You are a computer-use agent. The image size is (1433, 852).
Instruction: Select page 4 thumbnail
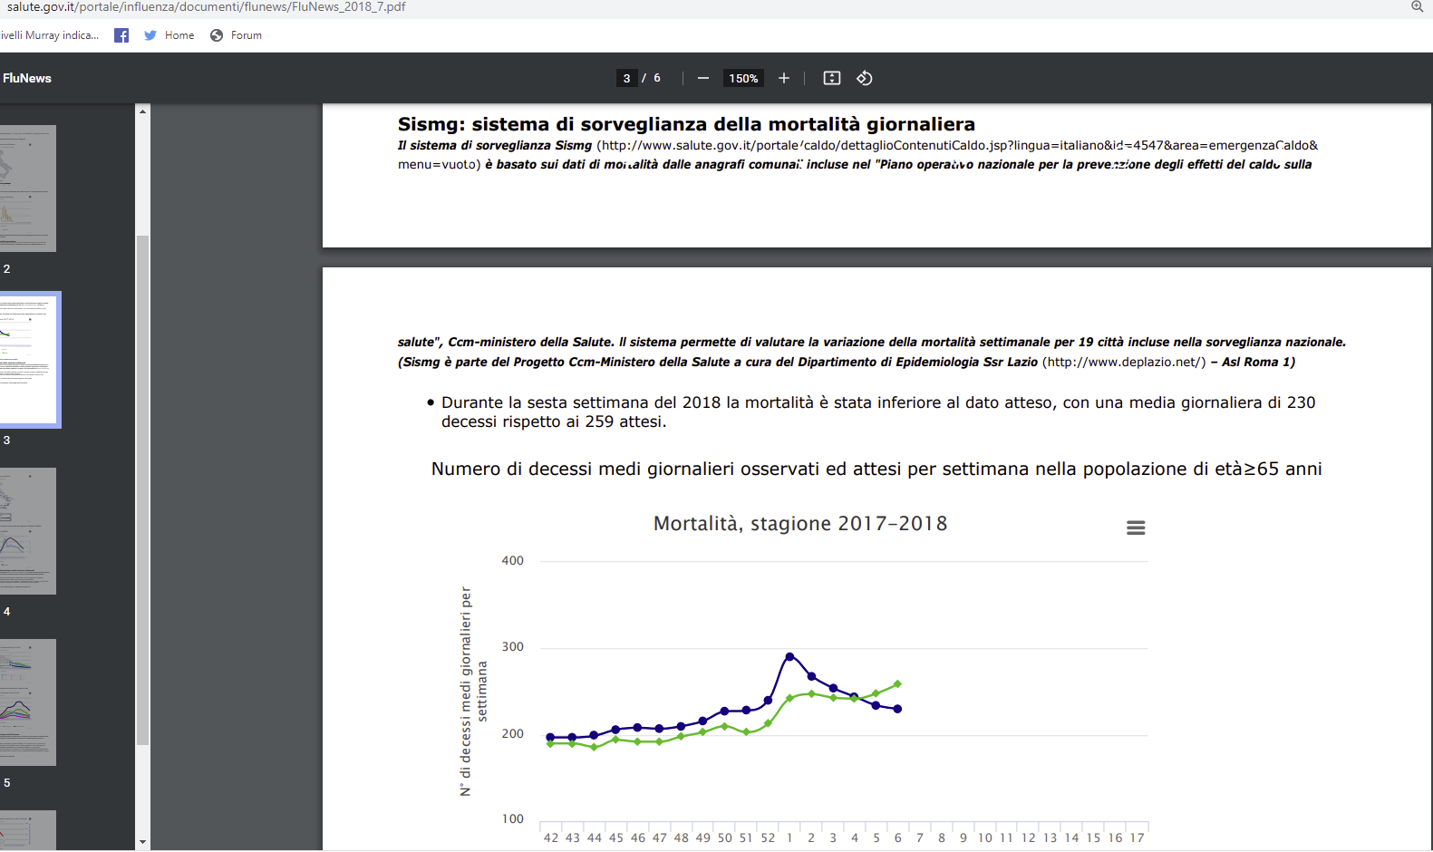[x=28, y=531]
